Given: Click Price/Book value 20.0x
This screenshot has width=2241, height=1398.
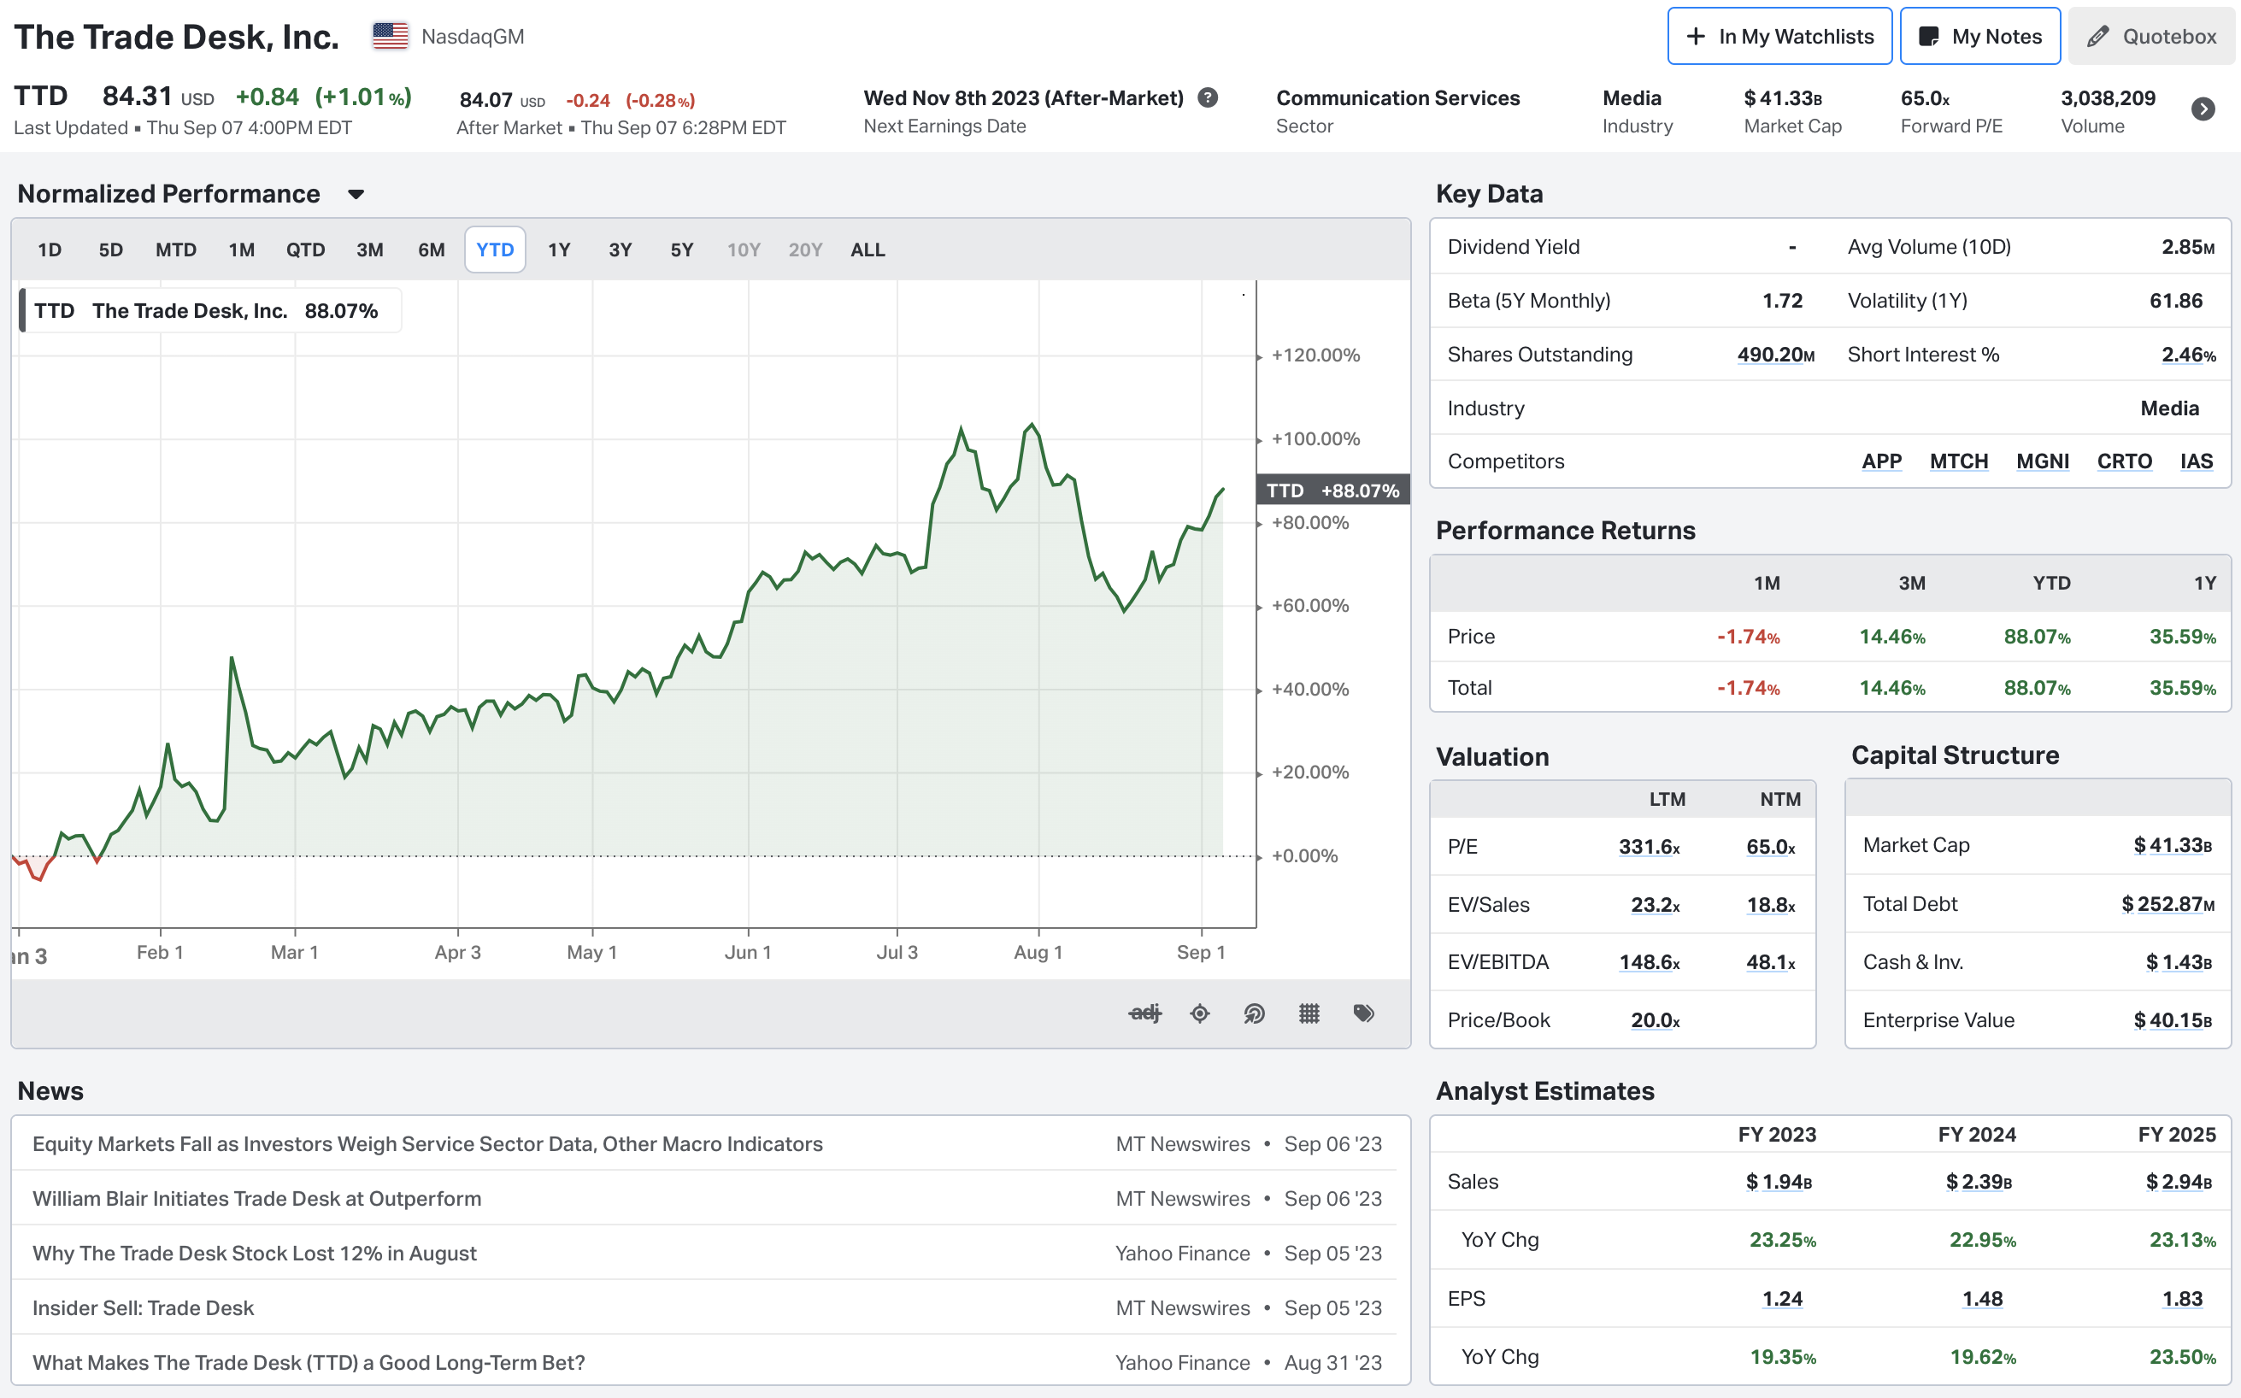Looking at the screenshot, I should point(1655,1019).
